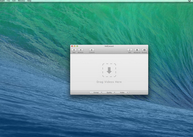Image resolution: width=193 pixels, height=137 pixels.
Task: Click the Add video button
Action: pyautogui.click(x=74, y=50)
